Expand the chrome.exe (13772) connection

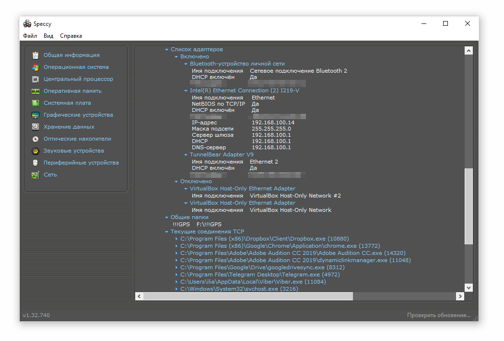(176, 246)
